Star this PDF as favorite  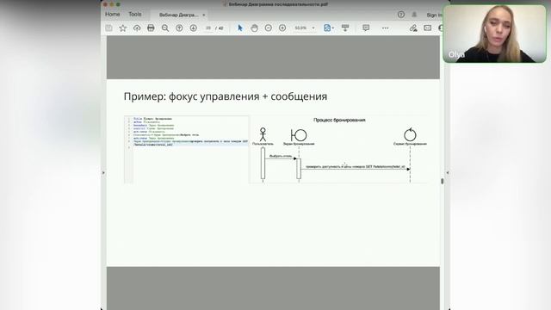pos(122,28)
